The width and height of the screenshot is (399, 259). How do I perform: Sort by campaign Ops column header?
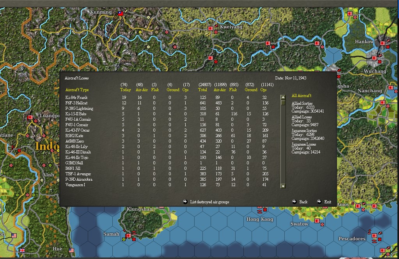pos(263,90)
